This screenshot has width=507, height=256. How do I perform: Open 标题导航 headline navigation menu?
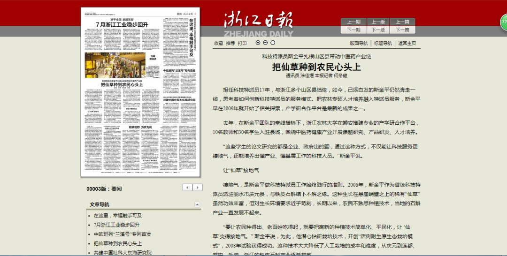(x=383, y=43)
